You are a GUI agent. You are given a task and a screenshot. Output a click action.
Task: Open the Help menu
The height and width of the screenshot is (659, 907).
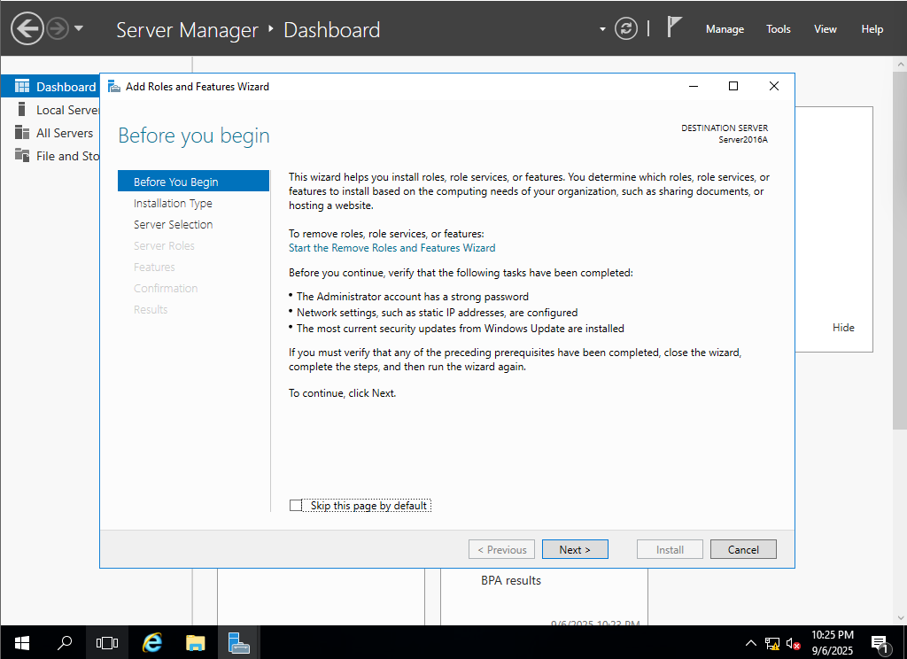pyautogui.click(x=872, y=29)
